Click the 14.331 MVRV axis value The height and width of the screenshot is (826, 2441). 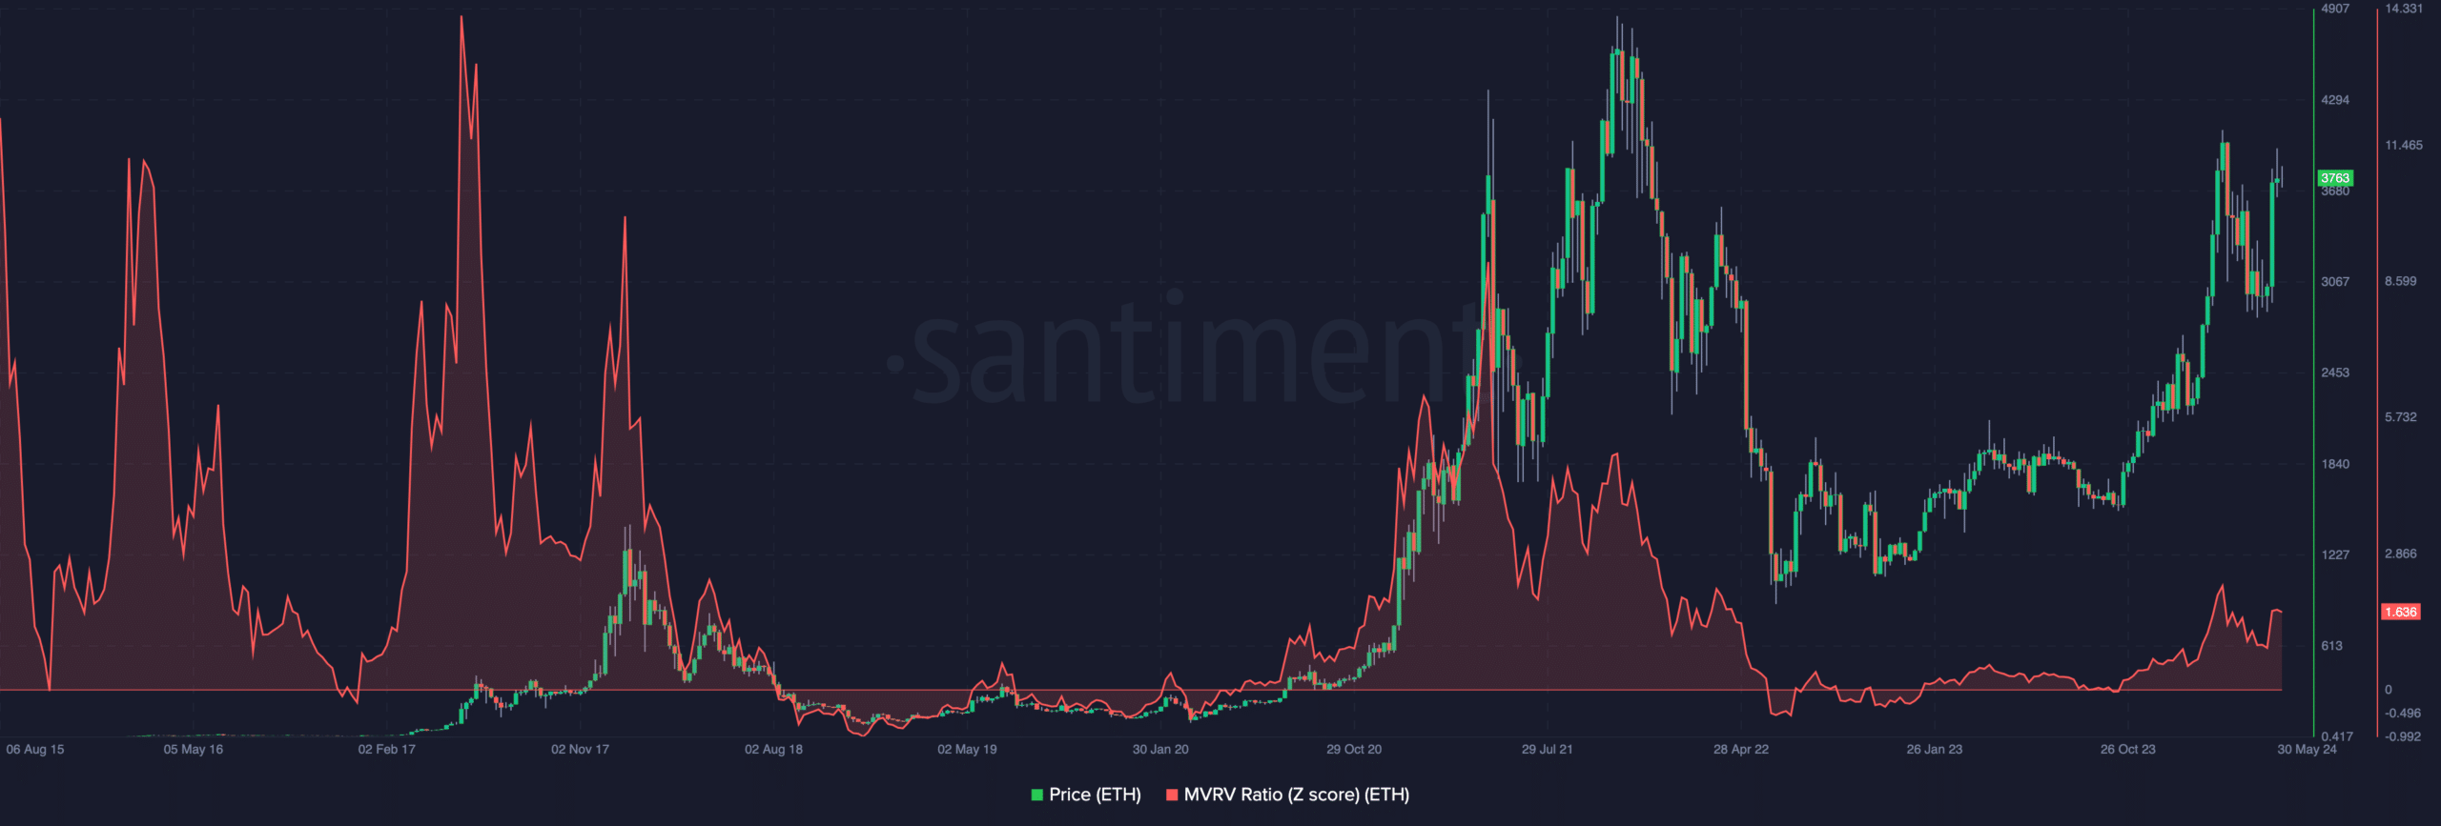pos(2404,9)
